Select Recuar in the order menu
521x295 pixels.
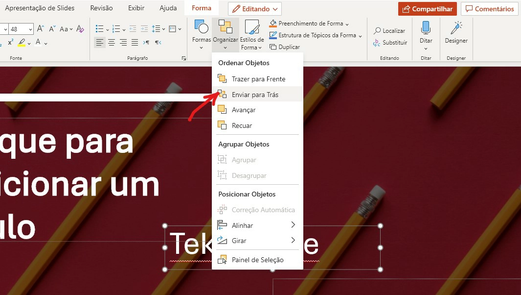(x=257, y=125)
